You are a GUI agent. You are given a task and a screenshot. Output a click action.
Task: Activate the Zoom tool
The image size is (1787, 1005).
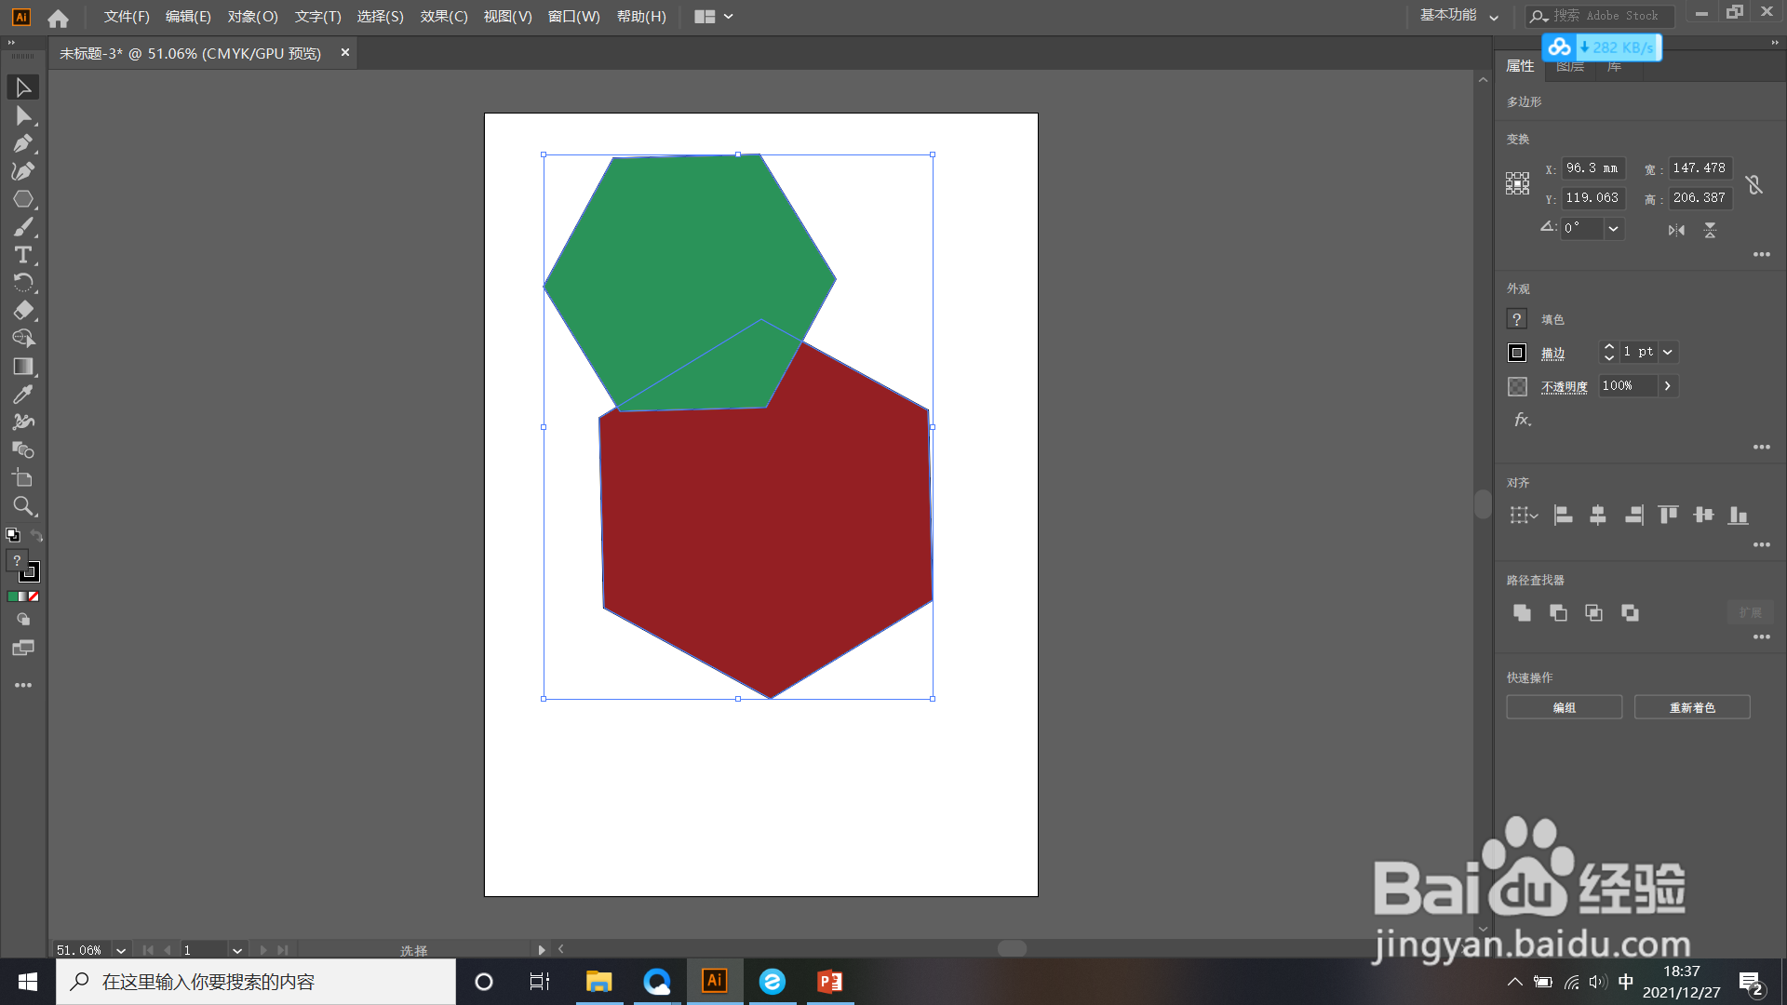tap(23, 506)
